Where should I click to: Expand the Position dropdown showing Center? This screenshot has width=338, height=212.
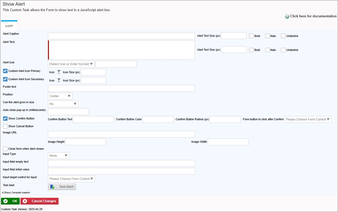[60, 96]
